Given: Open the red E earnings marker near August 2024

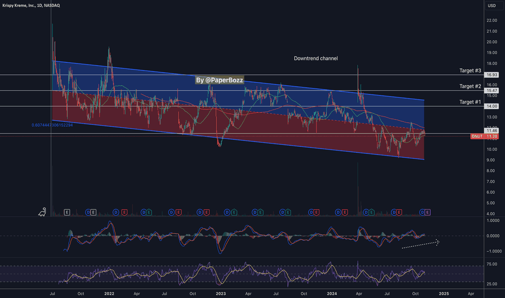Looking at the screenshot, I should point(399,212).
